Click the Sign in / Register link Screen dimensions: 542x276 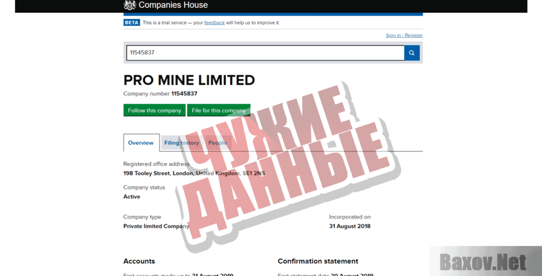pyautogui.click(x=404, y=36)
